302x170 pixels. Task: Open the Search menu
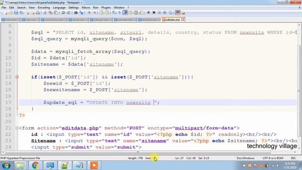pos(21,8)
